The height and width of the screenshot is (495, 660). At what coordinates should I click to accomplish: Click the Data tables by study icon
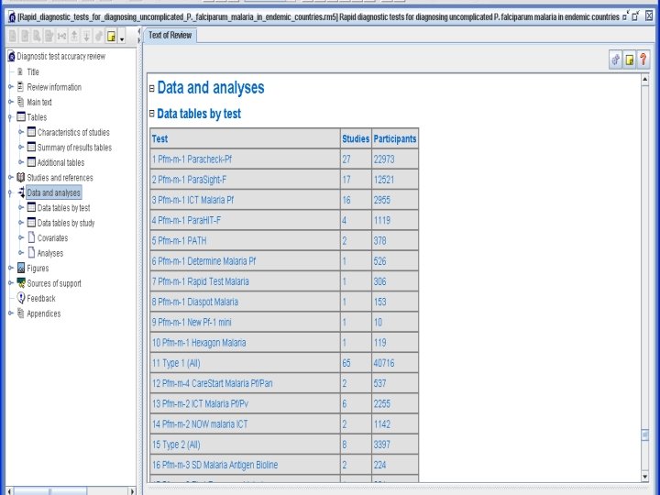pyautogui.click(x=31, y=223)
